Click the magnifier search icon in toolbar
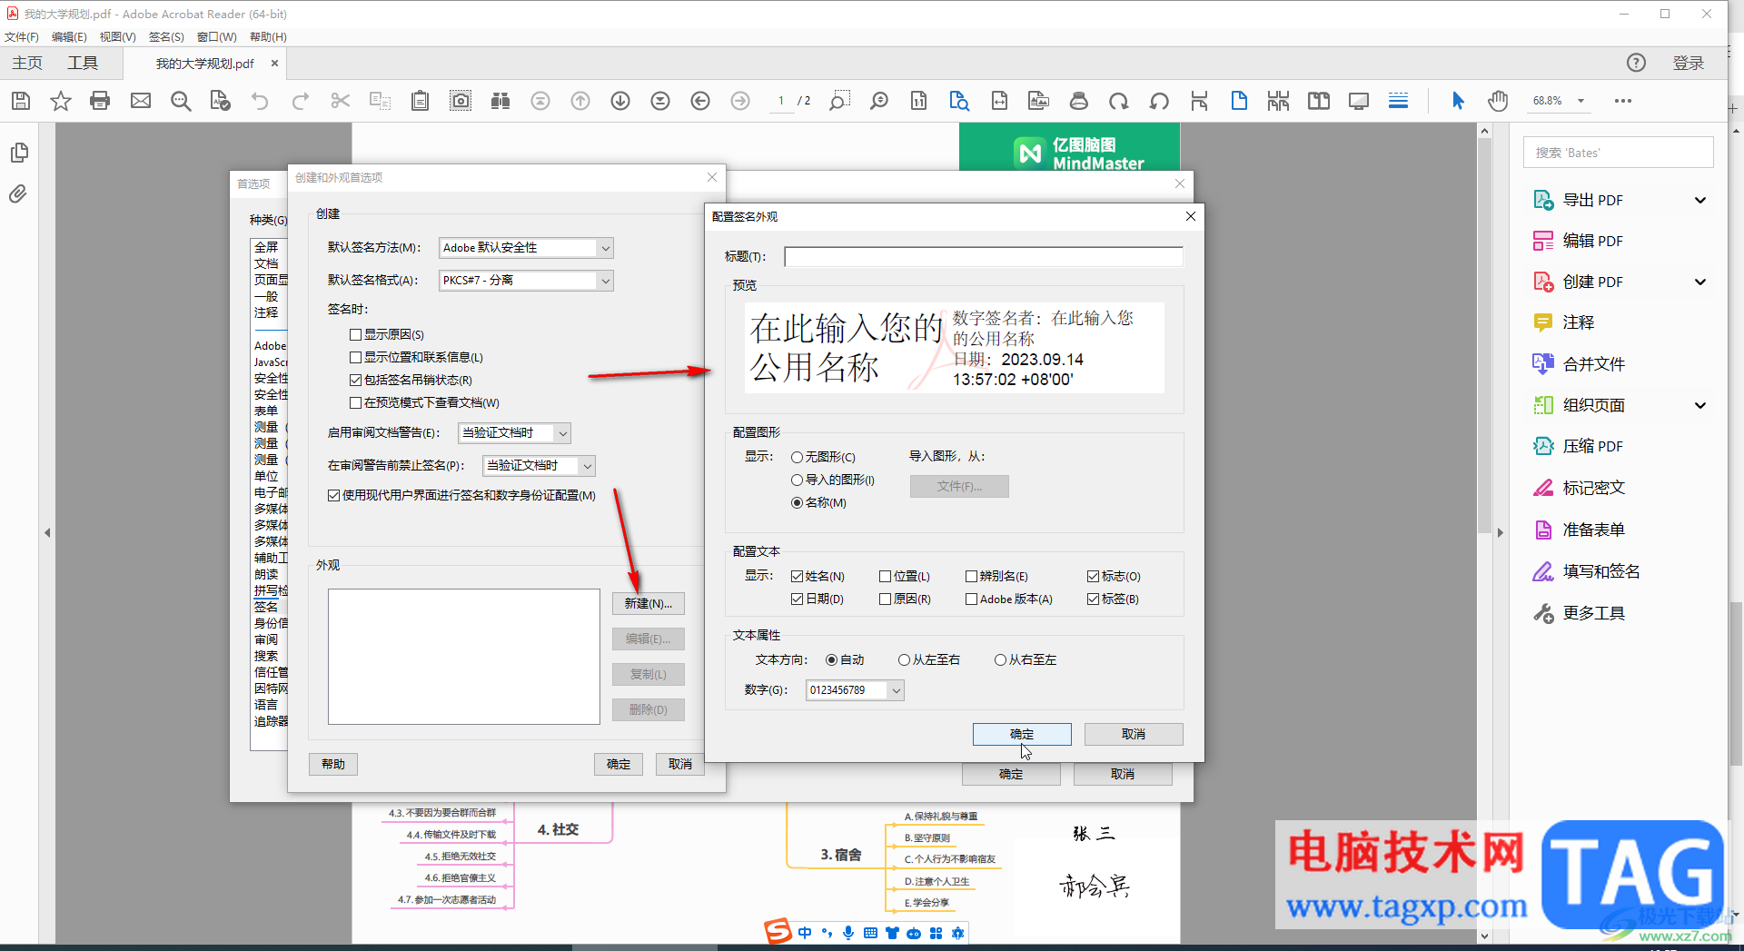This screenshot has width=1744, height=951. point(181,101)
